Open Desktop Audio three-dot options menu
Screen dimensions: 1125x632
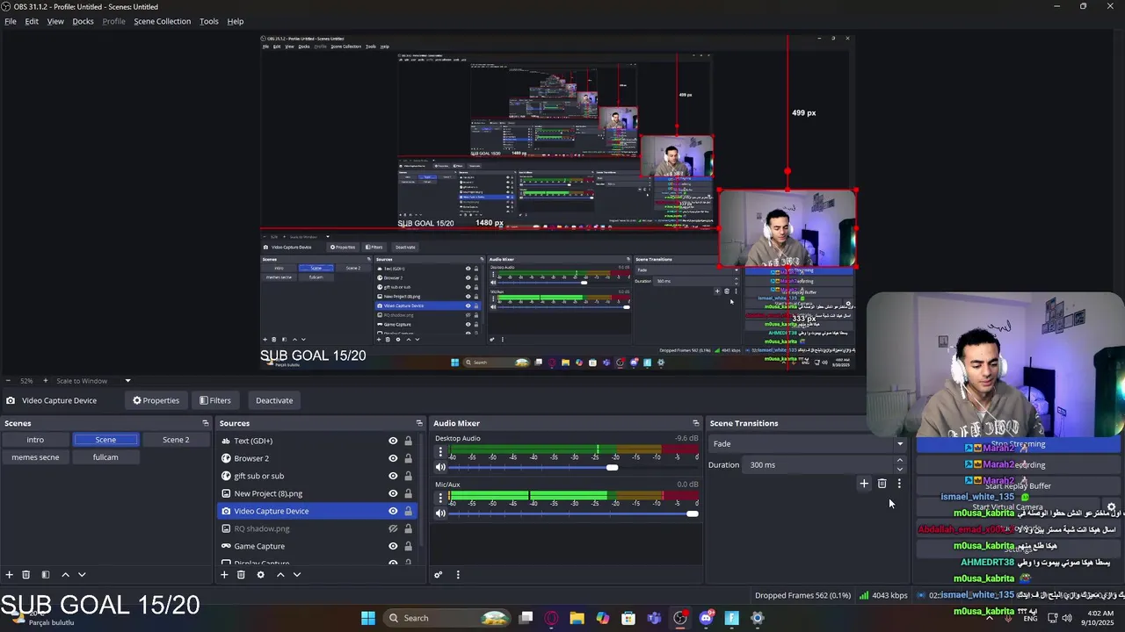click(440, 452)
